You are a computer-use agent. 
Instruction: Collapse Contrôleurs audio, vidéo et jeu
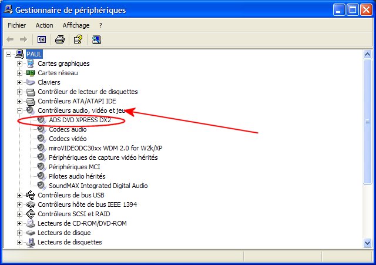coord(19,110)
